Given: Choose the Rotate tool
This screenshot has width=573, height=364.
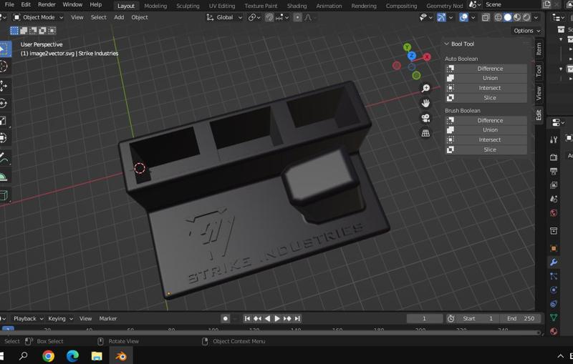Looking at the screenshot, I should (4, 103).
